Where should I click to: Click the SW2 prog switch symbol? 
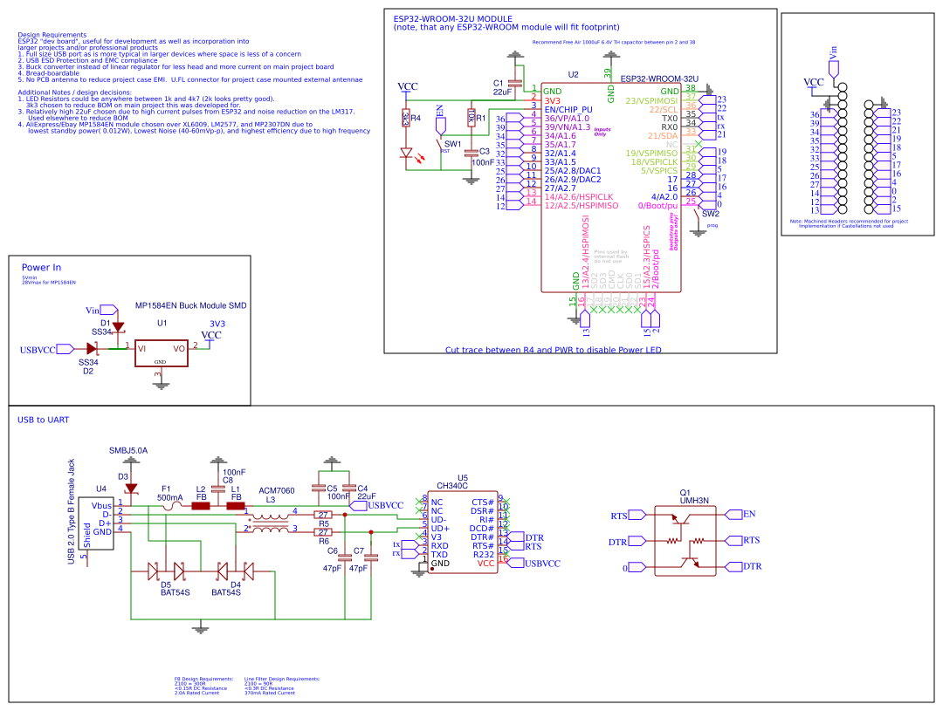[699, 215]
